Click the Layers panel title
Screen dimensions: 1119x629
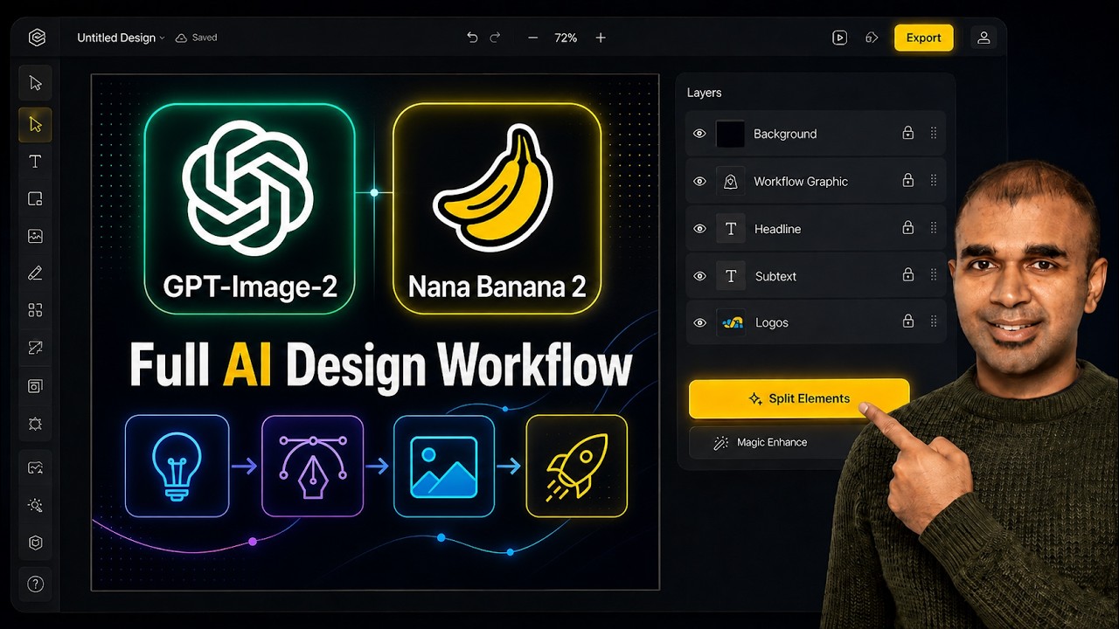tap(704, 93)
